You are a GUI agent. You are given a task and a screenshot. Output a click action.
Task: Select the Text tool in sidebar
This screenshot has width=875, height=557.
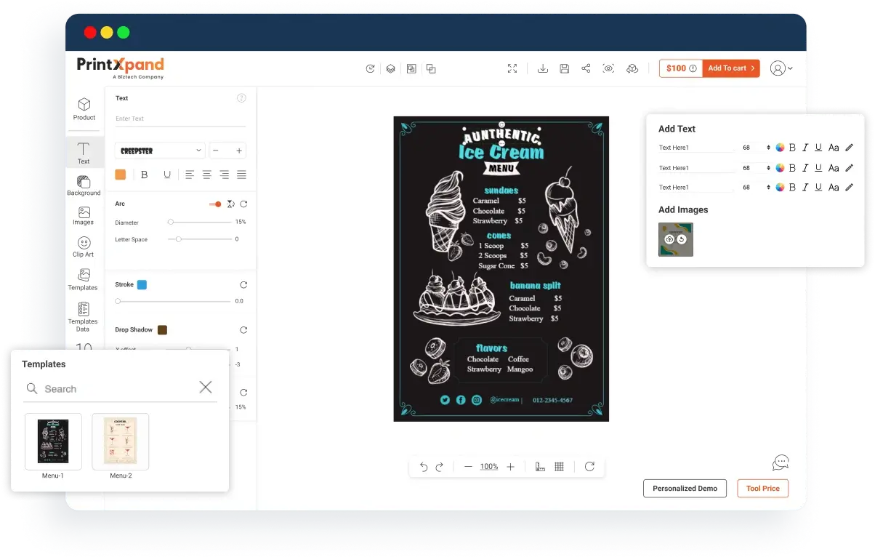[x=84, y=153]
